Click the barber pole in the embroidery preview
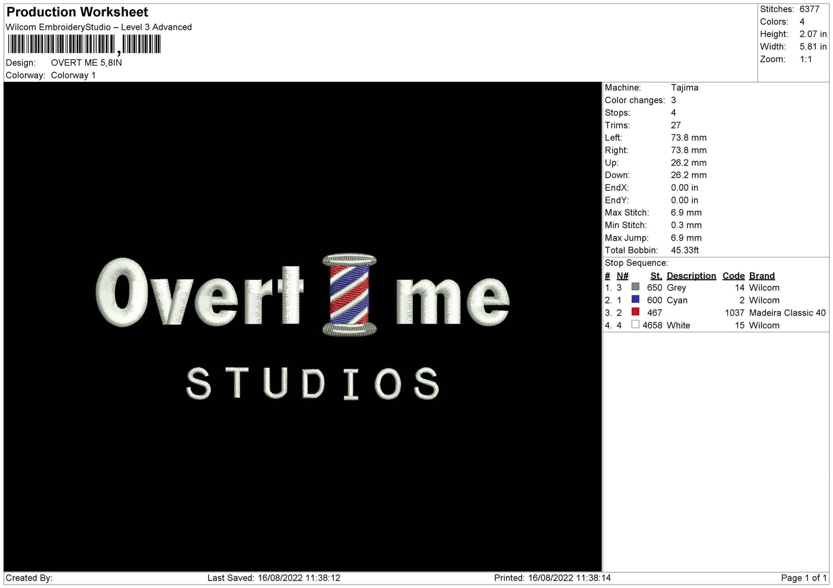Viewport: 833px width, 588px height. (x=349, y=295)
